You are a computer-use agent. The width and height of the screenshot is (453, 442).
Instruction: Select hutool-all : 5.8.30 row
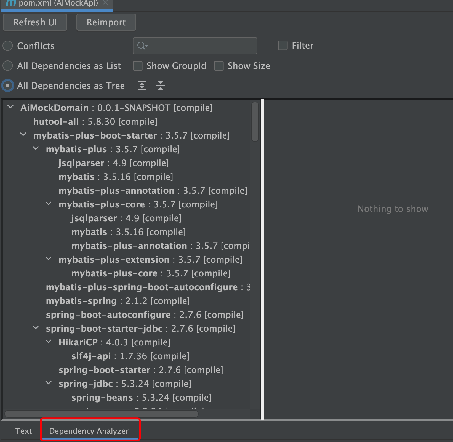click(x=95, y=122)
